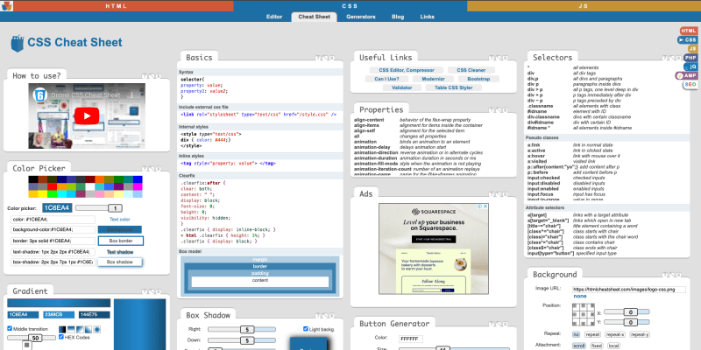Minimize the How to use panel
The image size is (701, 350).
pos(152,76)
